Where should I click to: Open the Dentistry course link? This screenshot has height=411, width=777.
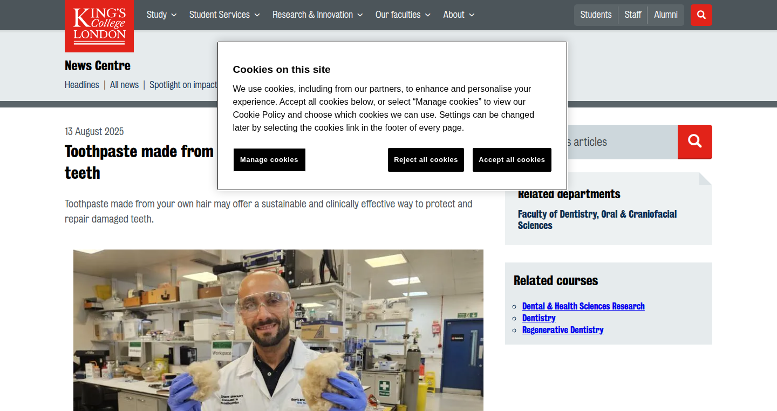click(539, 318)
